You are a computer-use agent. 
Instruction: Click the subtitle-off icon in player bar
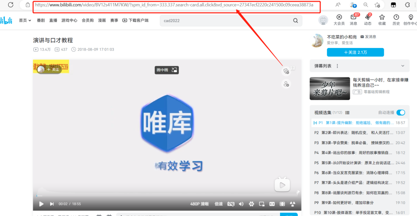[x=231, y=204]
